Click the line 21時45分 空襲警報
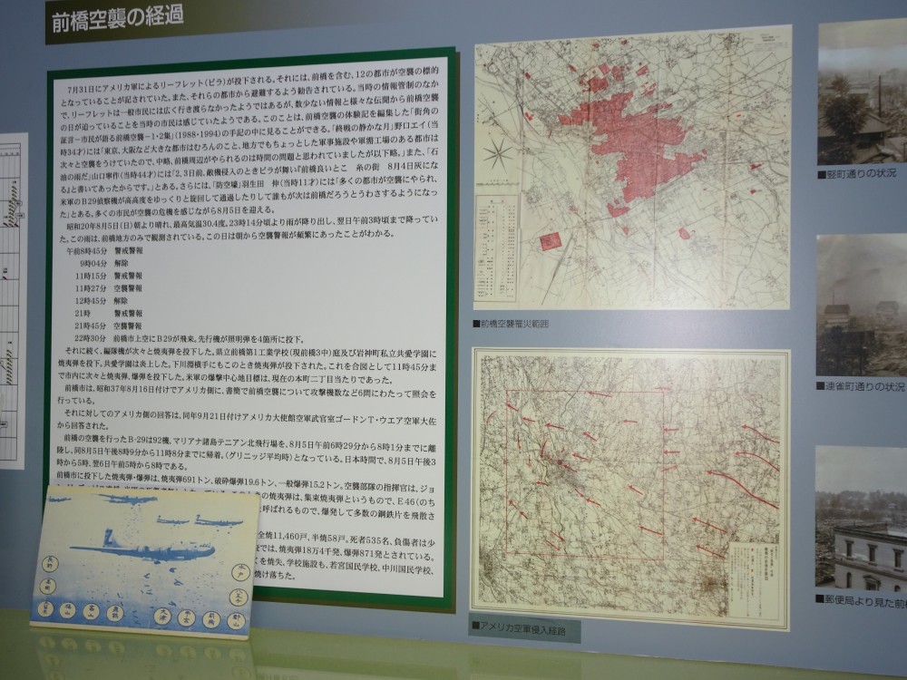The height and width of the screenshot is (680, 907). [108, 325]
